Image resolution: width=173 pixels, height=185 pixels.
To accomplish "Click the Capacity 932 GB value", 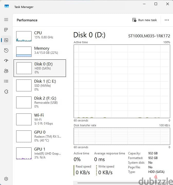I will pyautogui.click(x=153, y=153).
